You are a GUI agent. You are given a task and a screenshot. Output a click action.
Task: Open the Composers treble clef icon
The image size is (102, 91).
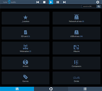76,62
